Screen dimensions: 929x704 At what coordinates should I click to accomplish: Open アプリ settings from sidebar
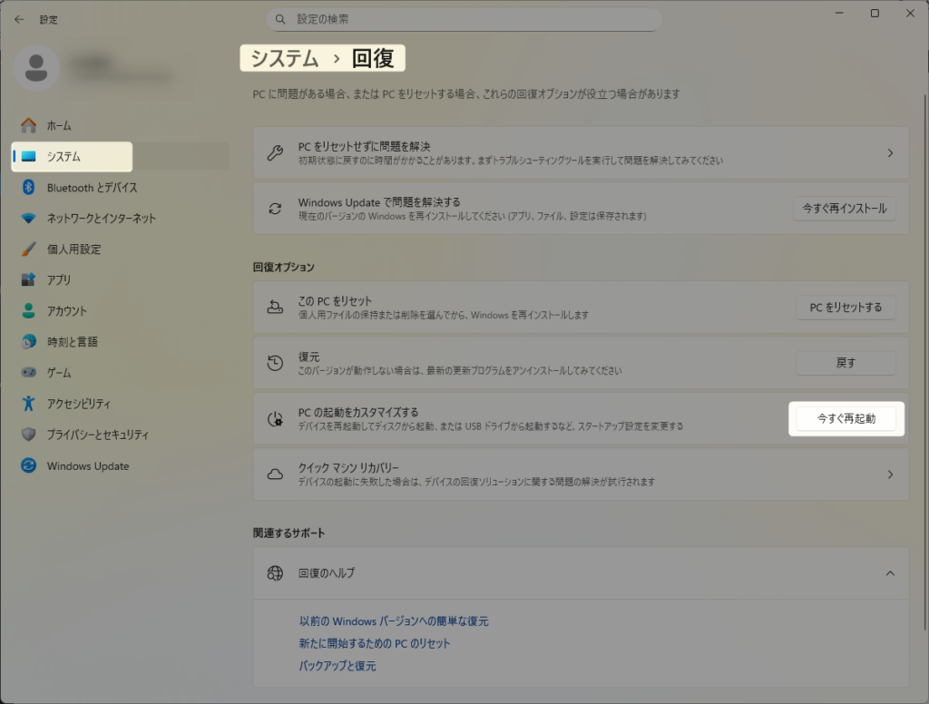click(x=59, y=280)
